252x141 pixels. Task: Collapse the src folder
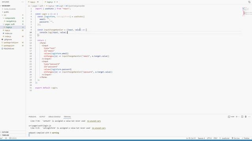(5, 15)
